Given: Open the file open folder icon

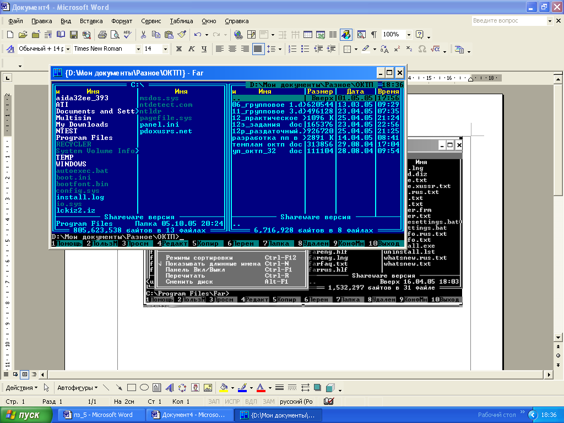Looking at the screenshot, I should point(23,35).
